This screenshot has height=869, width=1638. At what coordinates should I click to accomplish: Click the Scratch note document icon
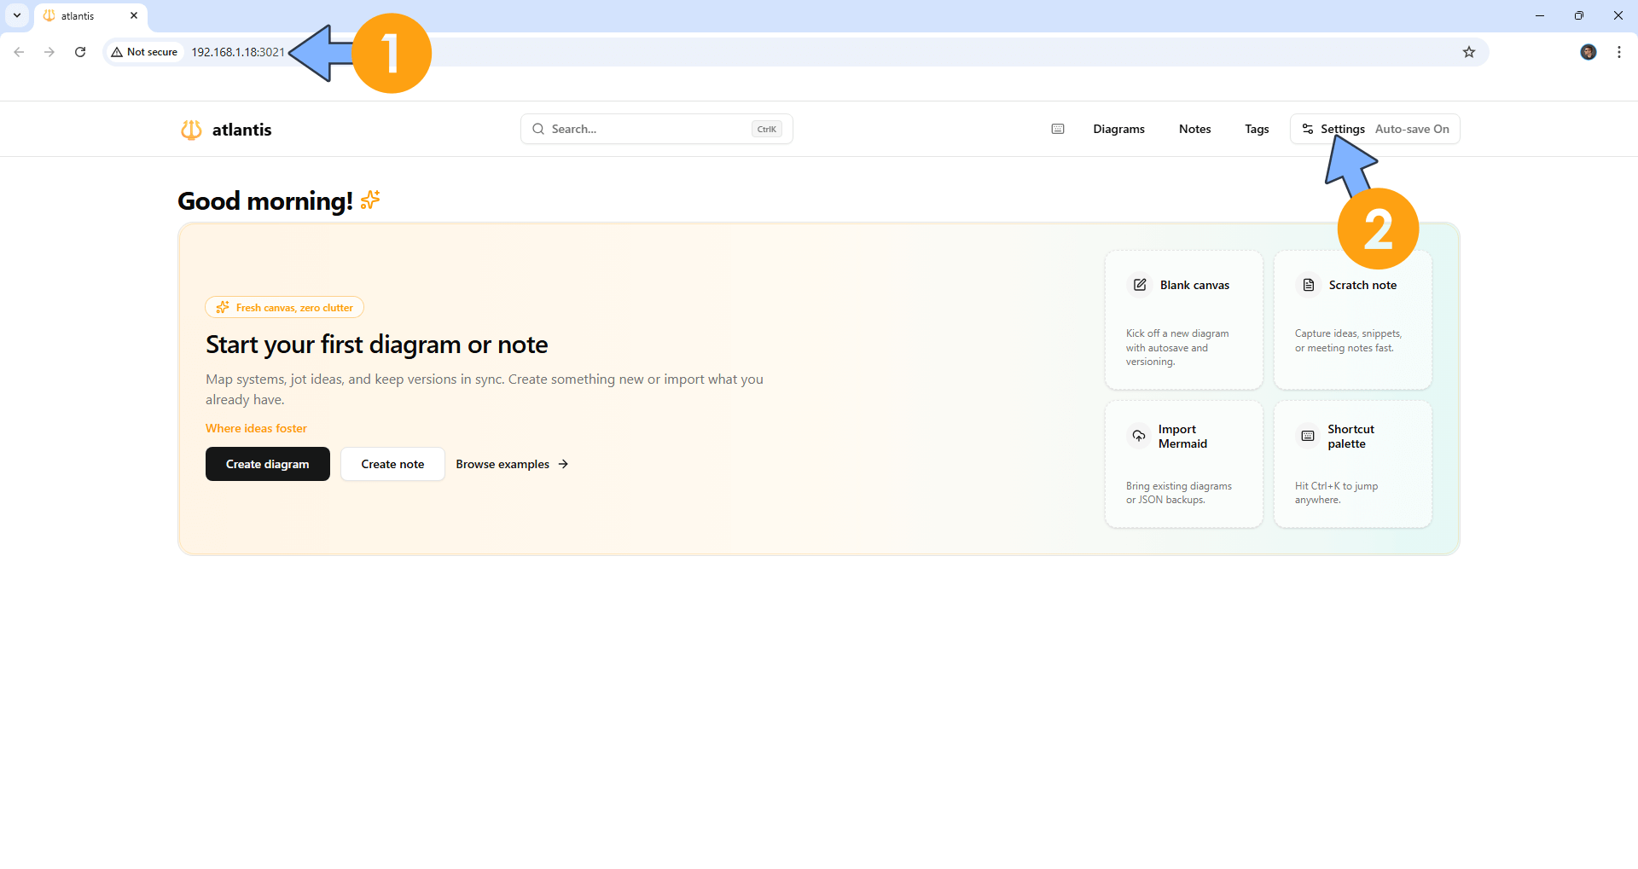tap(1309, 285)
